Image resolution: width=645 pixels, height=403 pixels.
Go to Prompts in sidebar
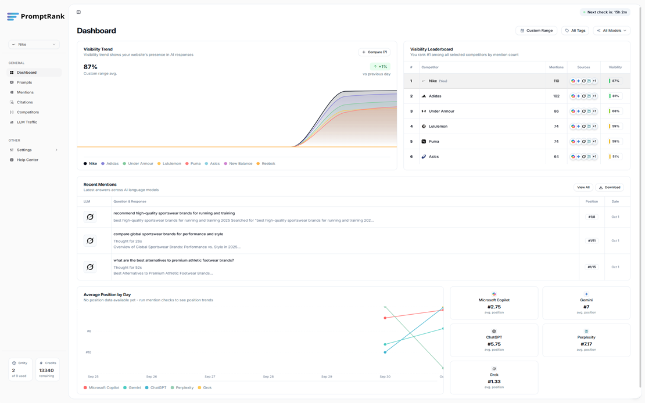(x=24, y=82)
